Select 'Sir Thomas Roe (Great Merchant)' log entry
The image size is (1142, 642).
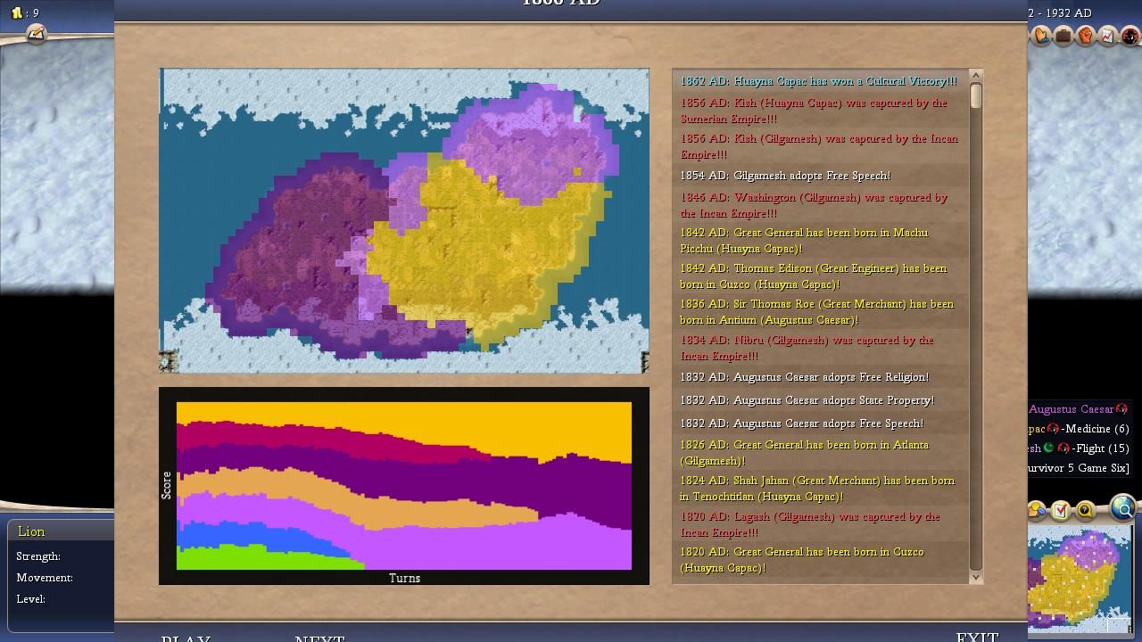click(x=820, y=312)
